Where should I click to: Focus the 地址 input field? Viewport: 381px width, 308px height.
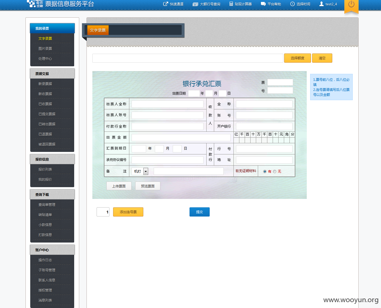click(264, 160)
